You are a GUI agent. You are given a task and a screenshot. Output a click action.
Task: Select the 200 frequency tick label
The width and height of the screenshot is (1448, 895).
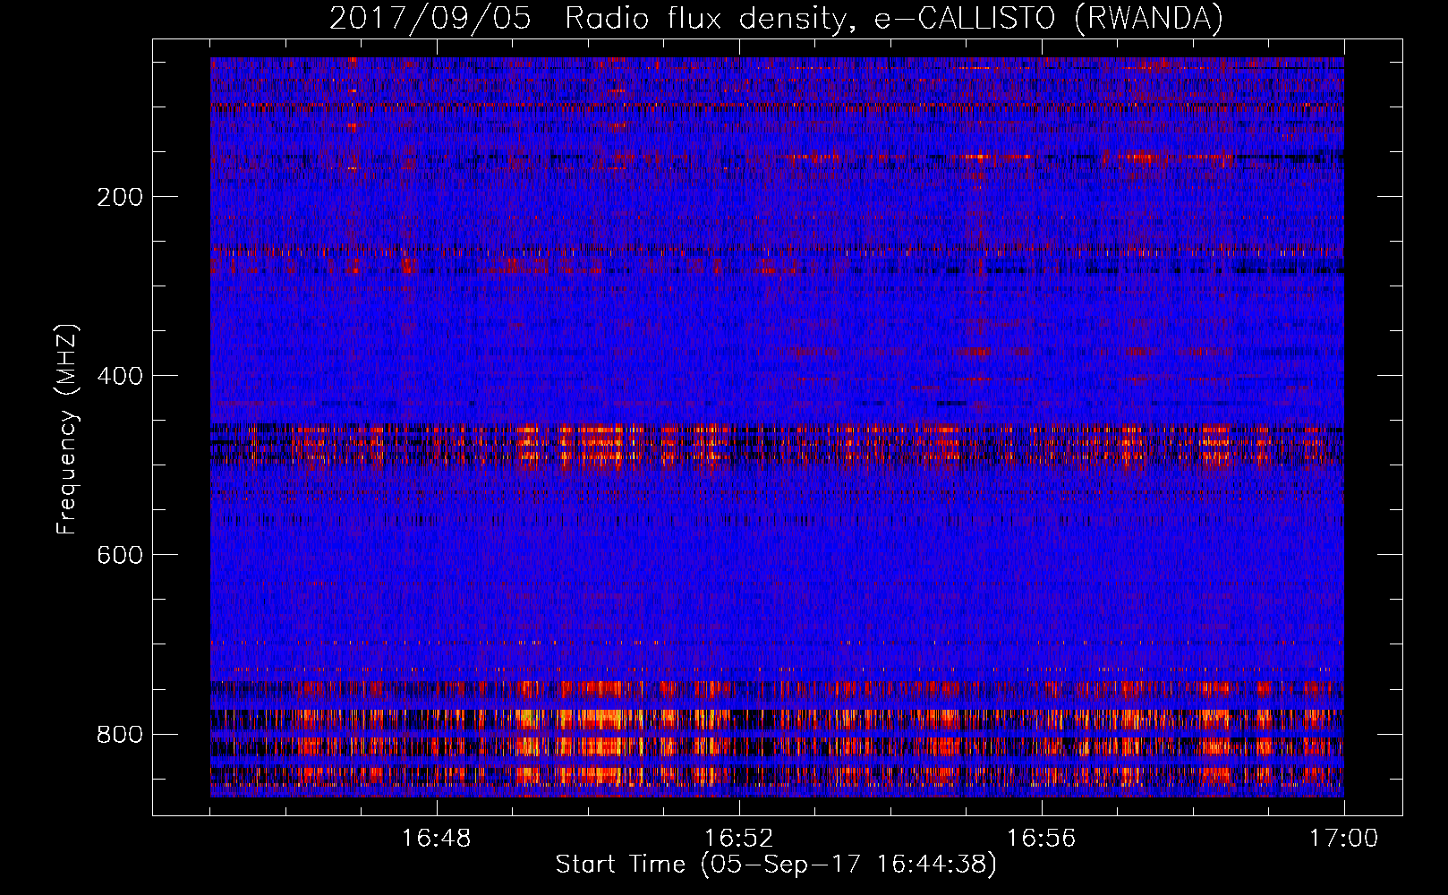[x=119, y=197]
